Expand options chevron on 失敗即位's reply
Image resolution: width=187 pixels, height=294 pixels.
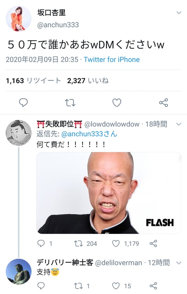point(179,124)
